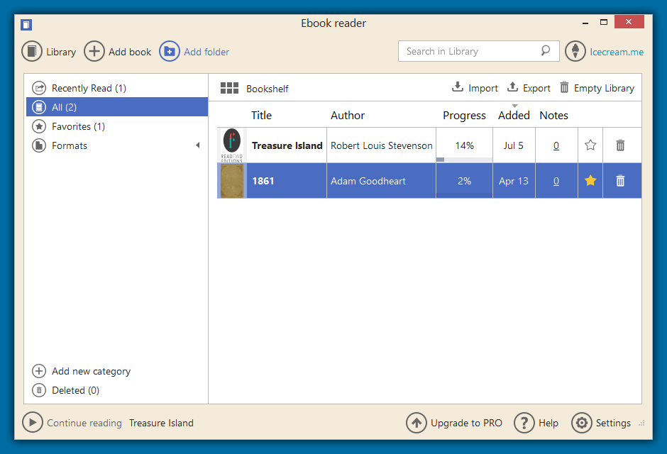Open the Icecream.me link

click(617, 51)
